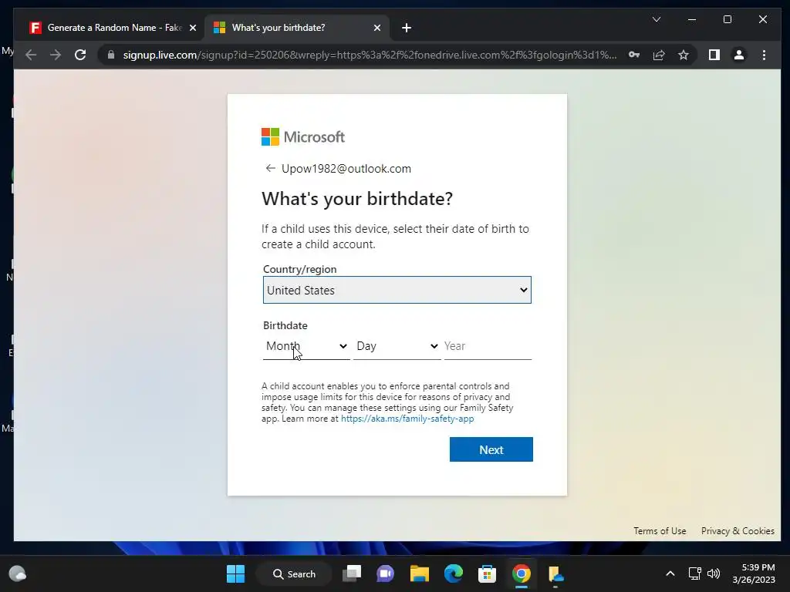This screenshot has height=592, width=790.
Task: Focus the Year input field
Action: click(x=488, y=346)
